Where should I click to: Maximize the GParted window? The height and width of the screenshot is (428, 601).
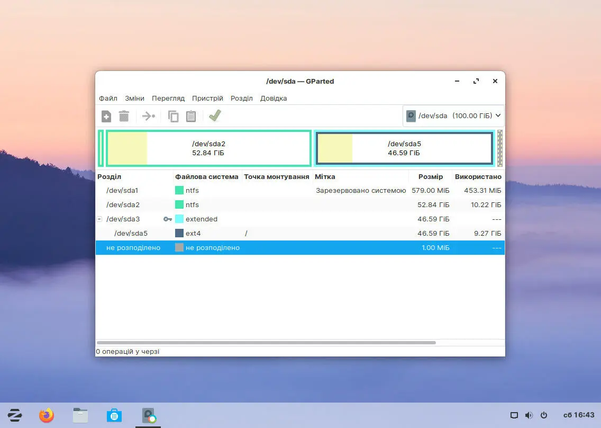476,81
